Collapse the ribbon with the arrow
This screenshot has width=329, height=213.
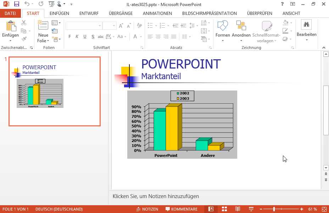(x=324, y=48)
